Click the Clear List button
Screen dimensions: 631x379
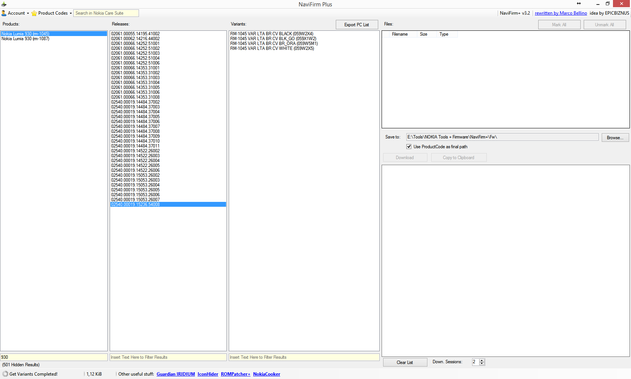pyautogui.click(x=405, y=362)
